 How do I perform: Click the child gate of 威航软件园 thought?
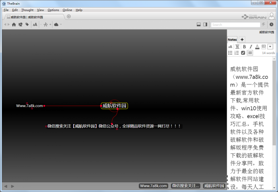pyautogui.click(x=118, y=109)
